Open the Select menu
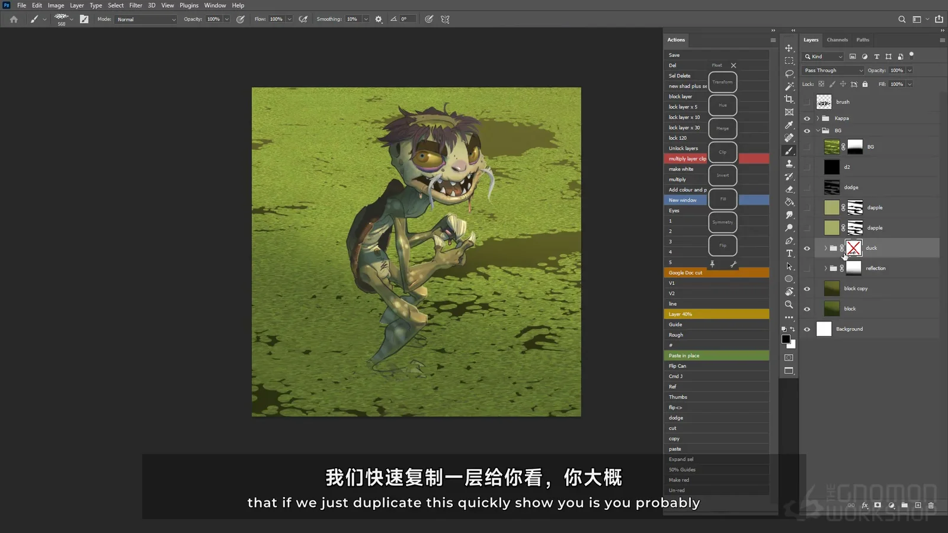The width and height of the screenshot is (948, 533). coord(116,5)
